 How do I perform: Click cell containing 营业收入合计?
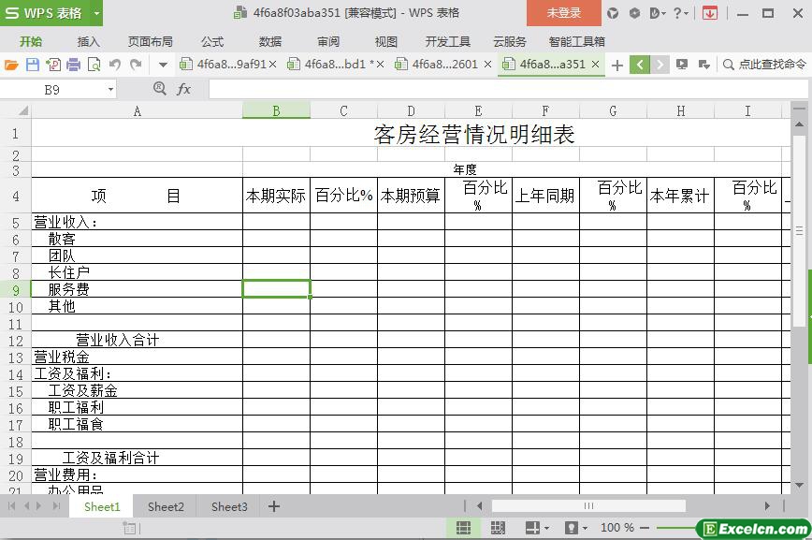click(138, 340)
